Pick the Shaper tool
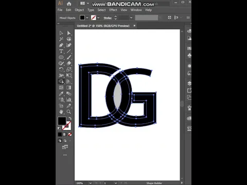Screen dimensions: 247x185 click(61, 63)
